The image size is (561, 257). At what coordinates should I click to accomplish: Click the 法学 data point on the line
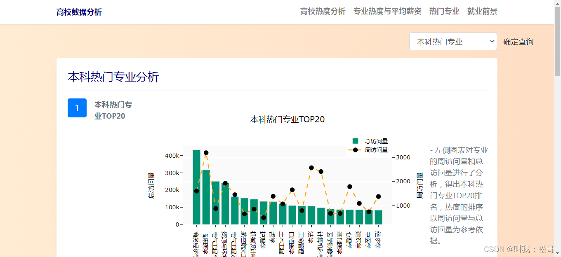point(311,167)
